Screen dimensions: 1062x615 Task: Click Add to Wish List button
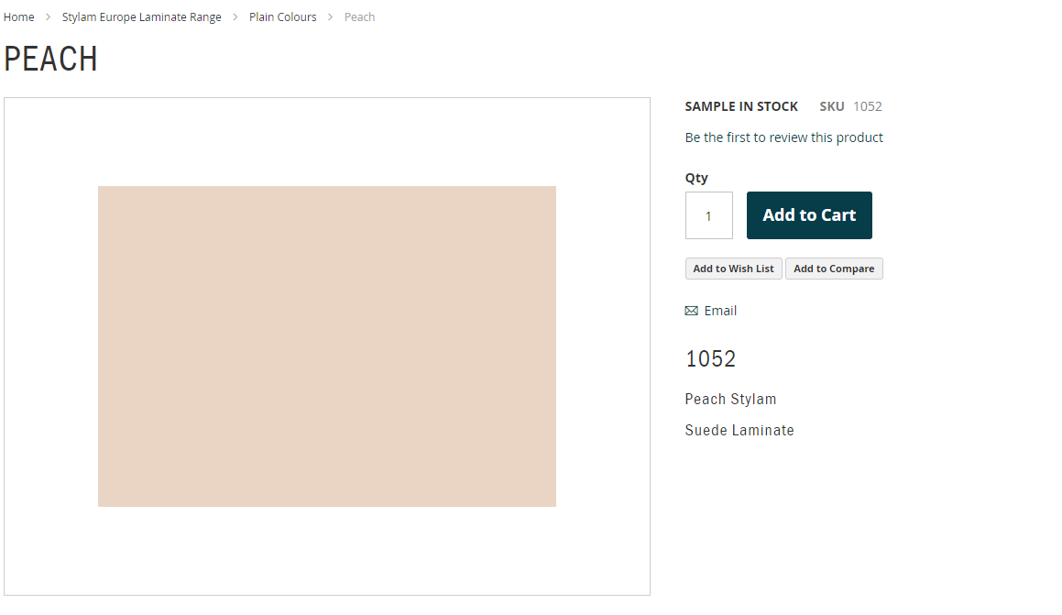click(734, 269)
